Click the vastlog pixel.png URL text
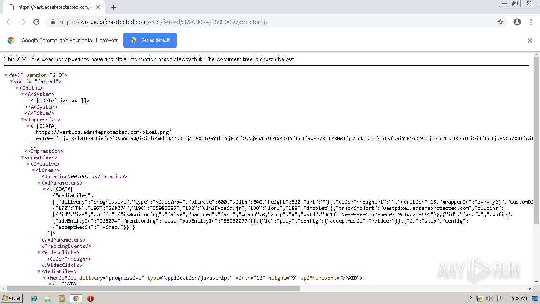Image resolution: width=540 pixels, height=304 pixels. (x=104, y=132)
